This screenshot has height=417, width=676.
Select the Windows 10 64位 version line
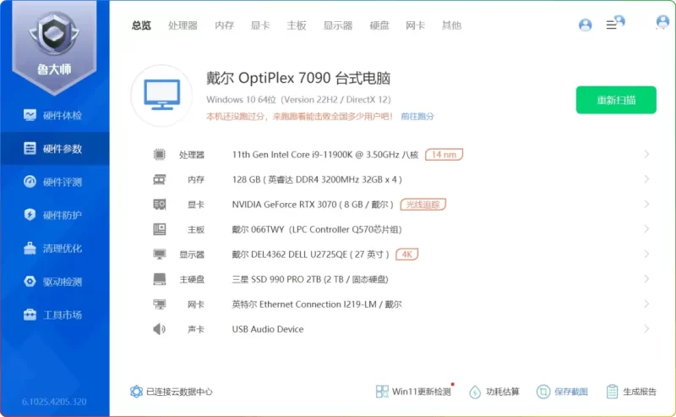click(298, 100)
